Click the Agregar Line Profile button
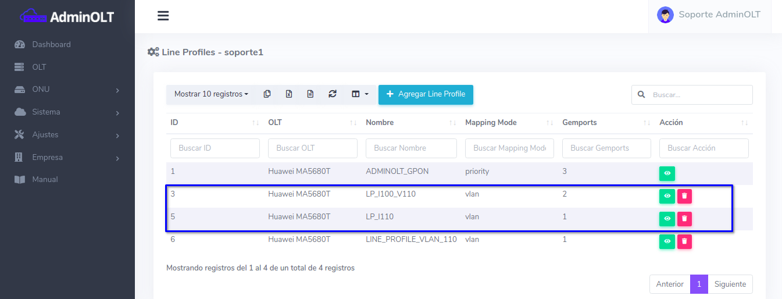The width and height of the screenshot is (782, 299). [x=426, y=94]
